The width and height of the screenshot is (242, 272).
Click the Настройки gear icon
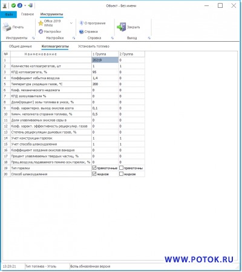[x=41, y=31]
